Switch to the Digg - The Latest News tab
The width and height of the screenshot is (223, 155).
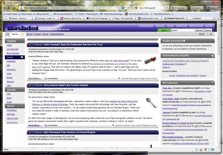click(123, 18)
